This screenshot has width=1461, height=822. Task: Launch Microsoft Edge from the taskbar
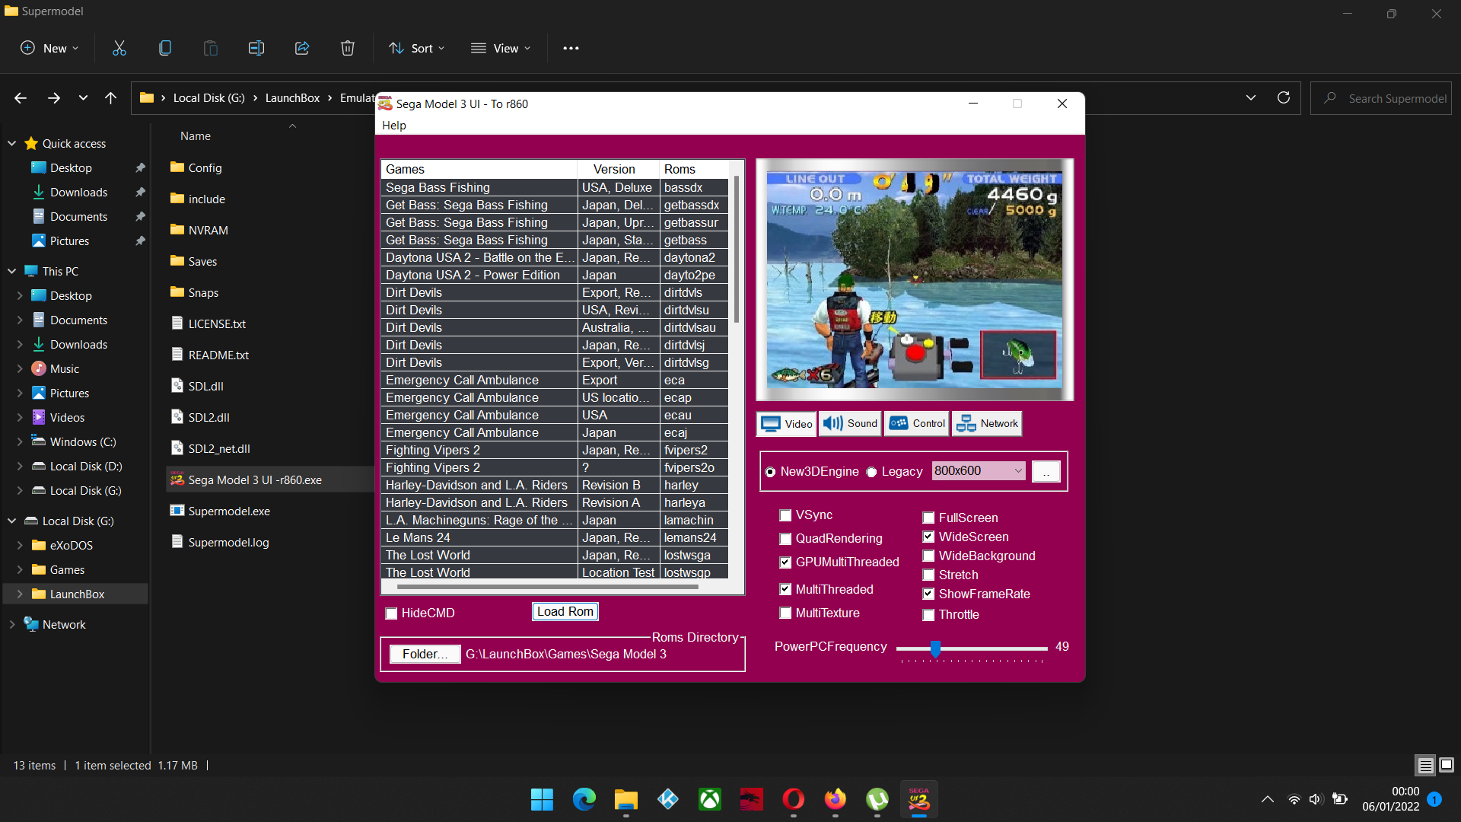[x=584, y=799]
